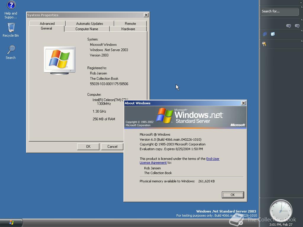This screenshot has width=303, height=227.
Task: Click the light blue icon beside Internet Explorer
Action: [273, 34]
